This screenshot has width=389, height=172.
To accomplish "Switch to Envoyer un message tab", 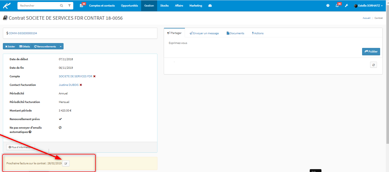I will (x=204, y=33).
